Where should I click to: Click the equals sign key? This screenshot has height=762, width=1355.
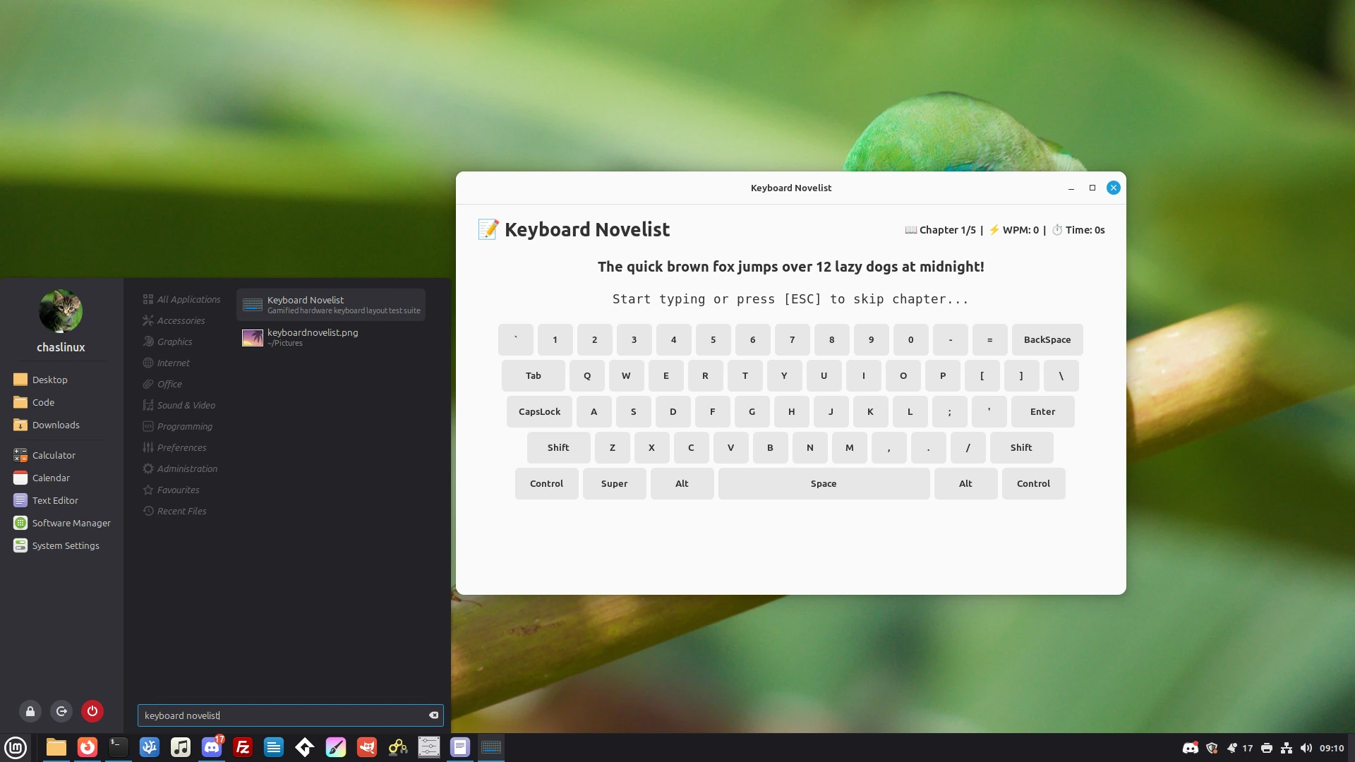[x=990, y=340]
